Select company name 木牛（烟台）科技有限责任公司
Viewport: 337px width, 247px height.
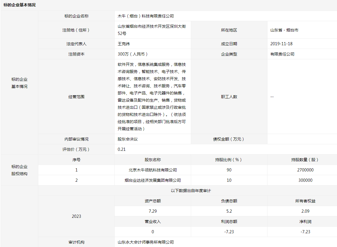click(146, 16)
